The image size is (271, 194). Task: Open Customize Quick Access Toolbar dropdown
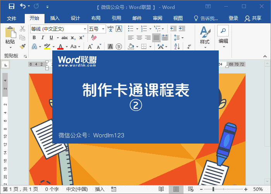point(47,7)
